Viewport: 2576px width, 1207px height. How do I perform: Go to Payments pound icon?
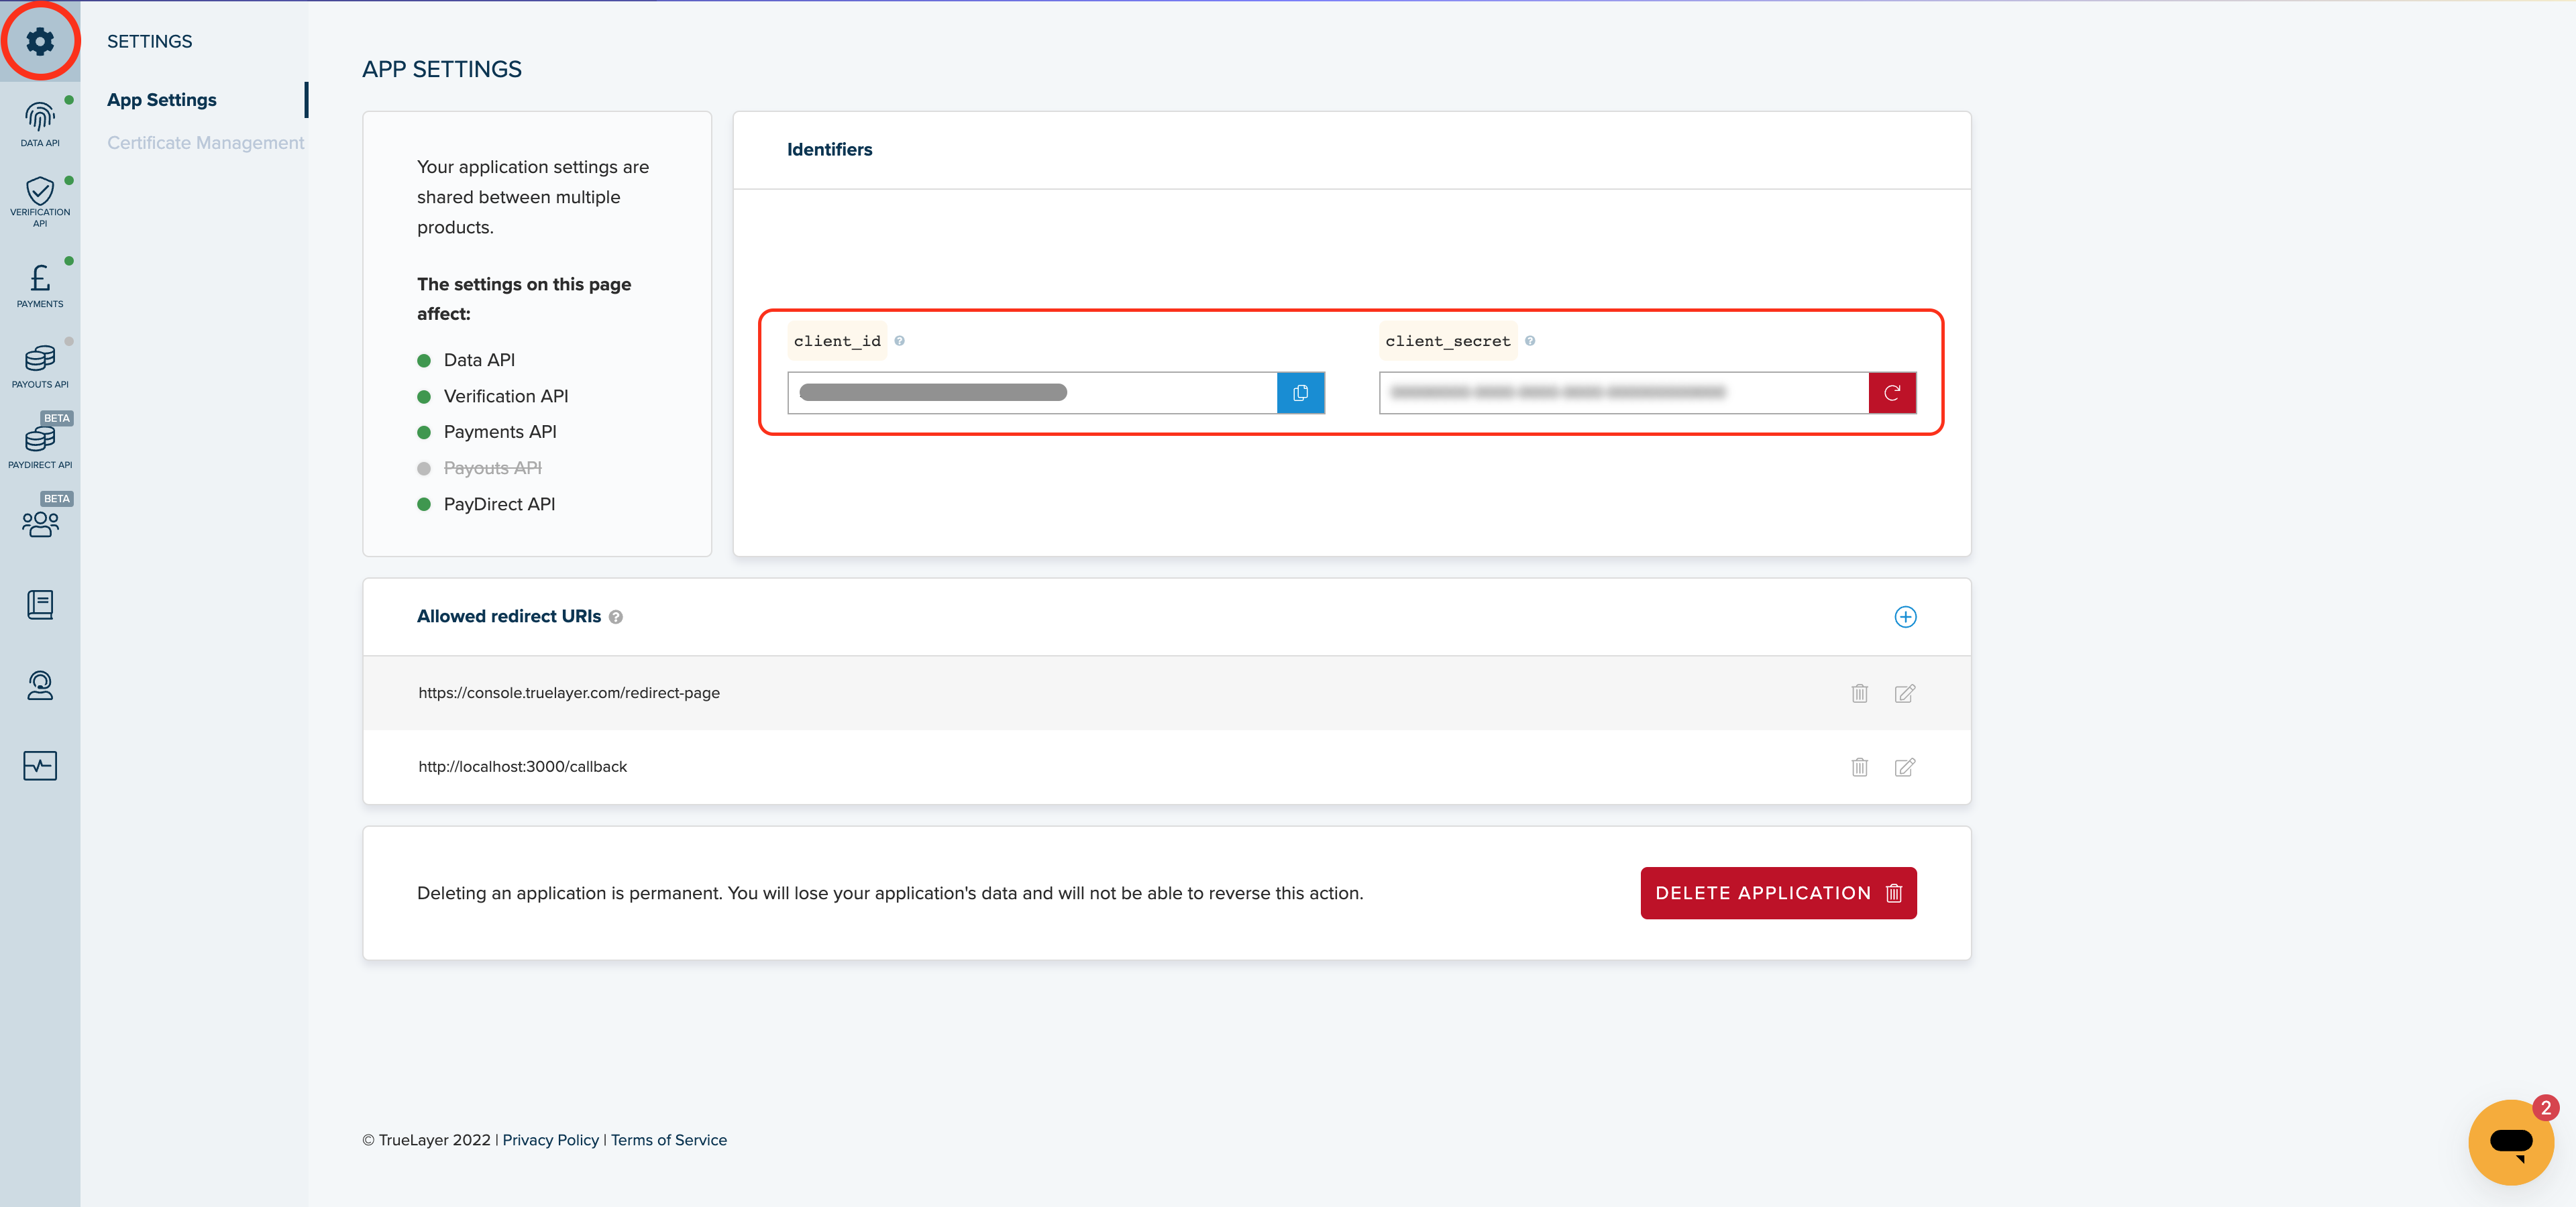tap(40, 284)
